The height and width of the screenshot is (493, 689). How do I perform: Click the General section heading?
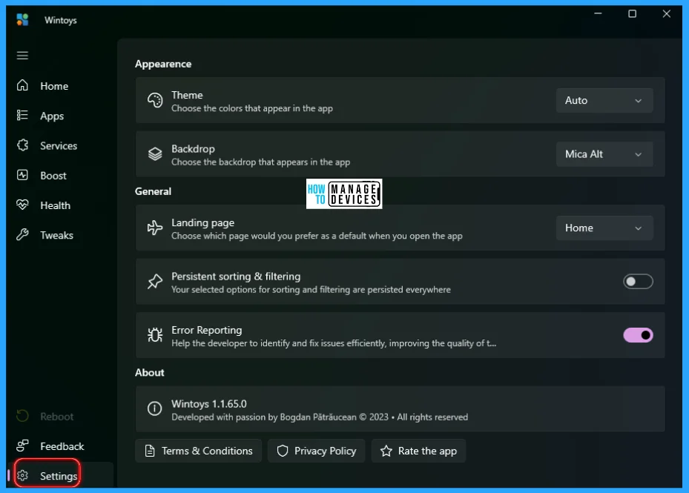[153, 191]
